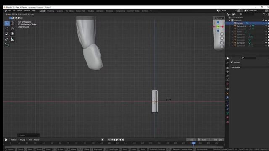This screenshot has width=269, height=151.
Task: Open the View Layer properties tab
Action: click(227, 75)
